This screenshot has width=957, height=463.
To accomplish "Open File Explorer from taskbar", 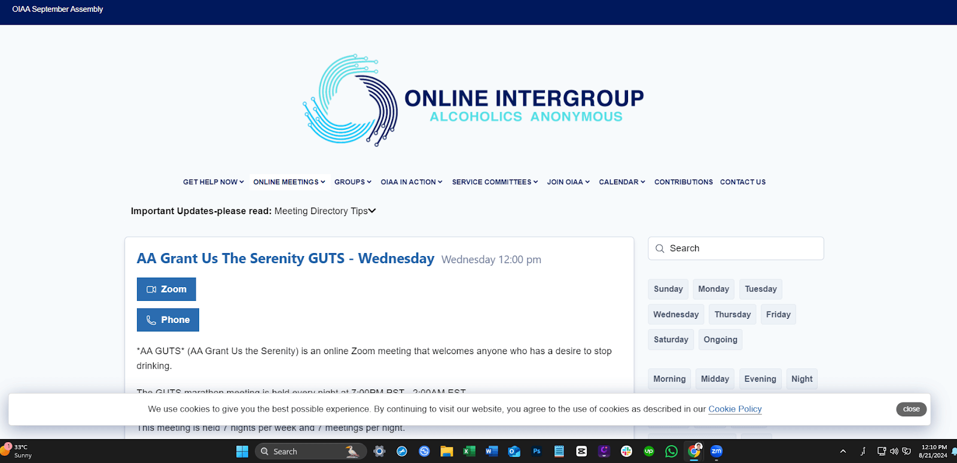I will coord(446,452).
